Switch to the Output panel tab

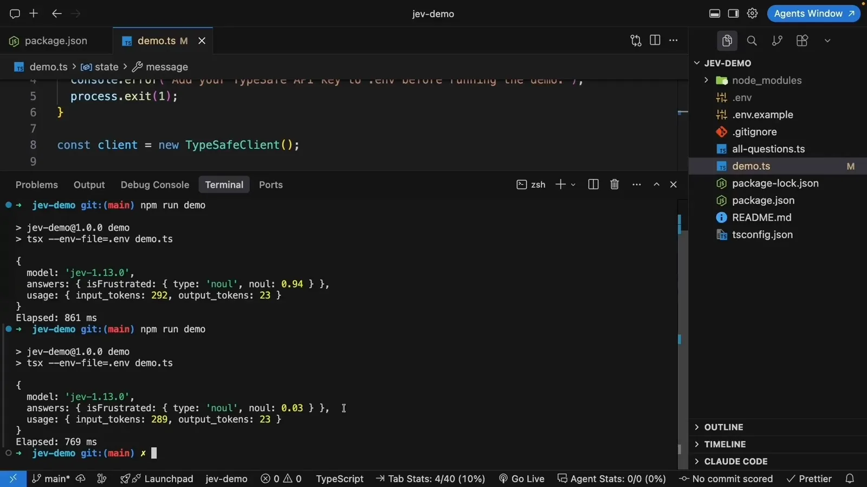click(89, 185)
